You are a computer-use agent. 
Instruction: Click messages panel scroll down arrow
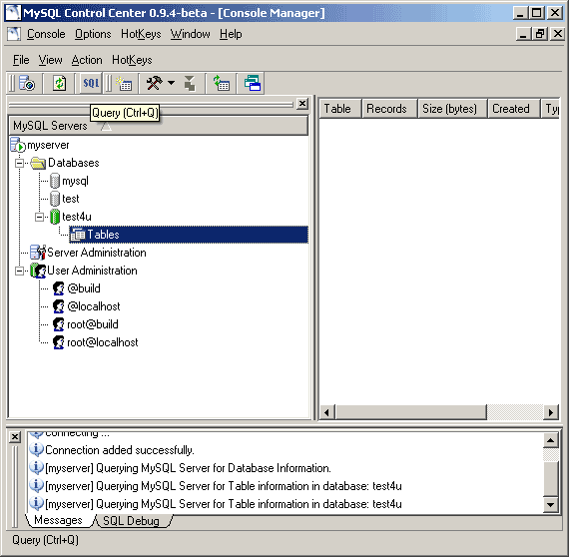click(x=550, y=504)
